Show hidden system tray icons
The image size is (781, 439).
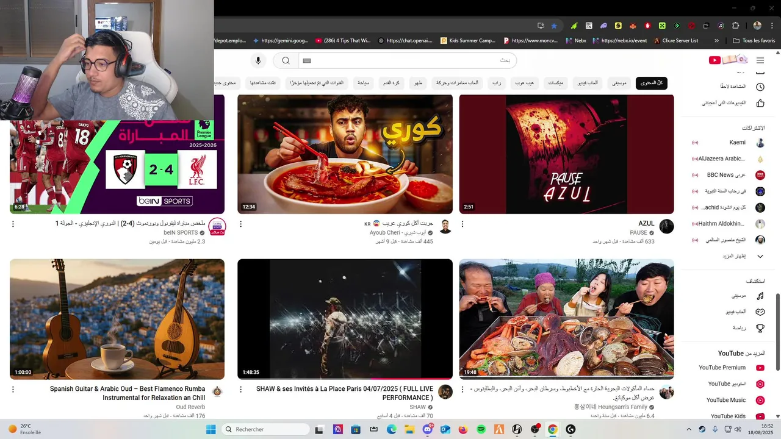tap(689, 429)
